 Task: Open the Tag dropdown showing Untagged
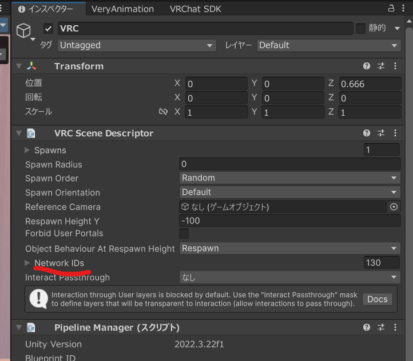[x=136, y=45]
